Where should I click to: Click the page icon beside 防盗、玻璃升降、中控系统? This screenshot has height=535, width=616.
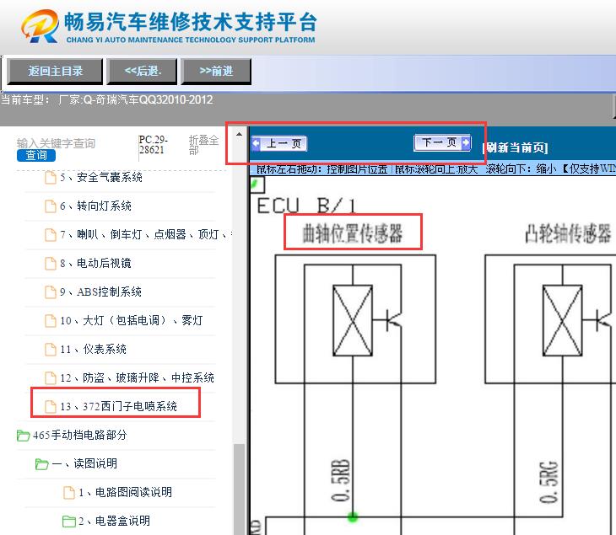[51, 377]
